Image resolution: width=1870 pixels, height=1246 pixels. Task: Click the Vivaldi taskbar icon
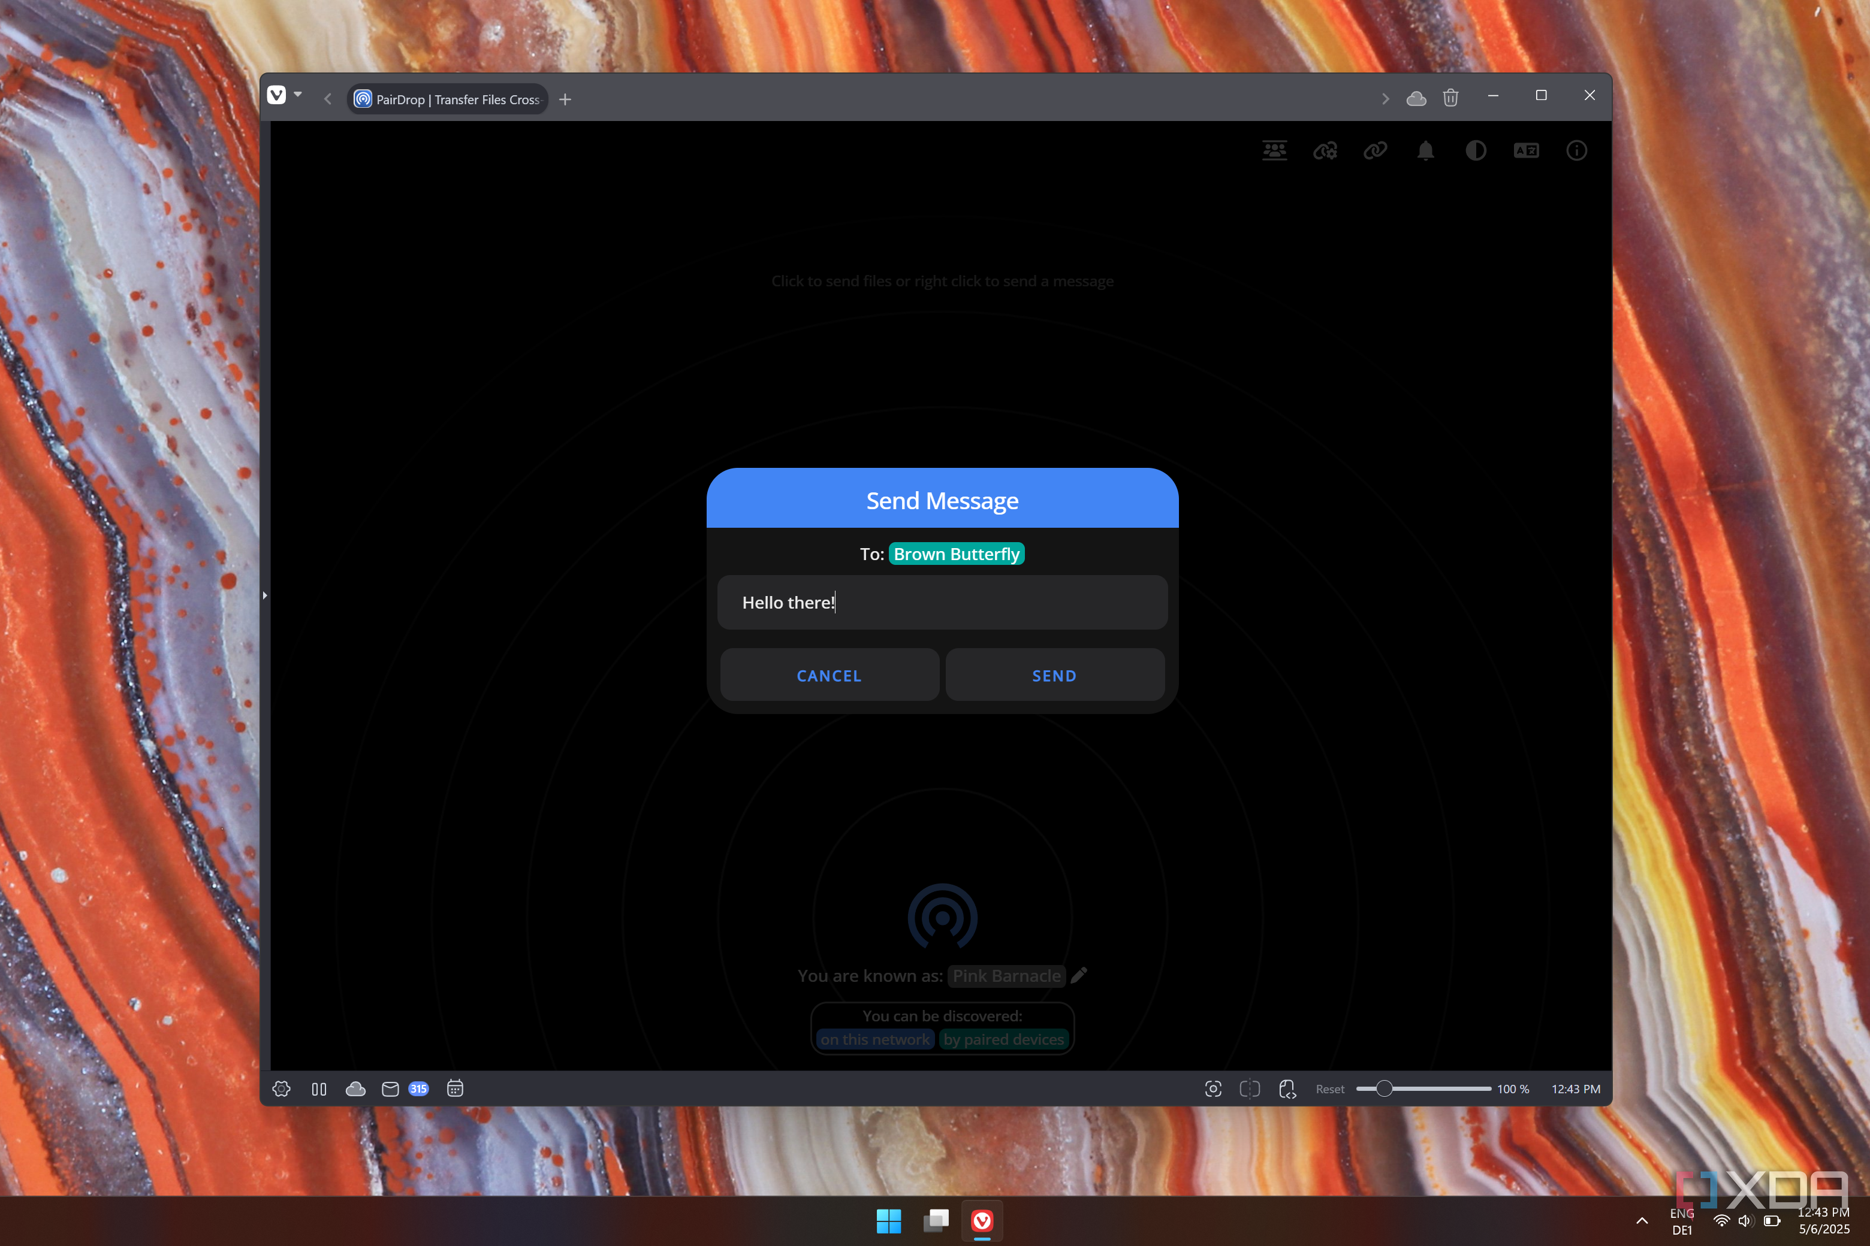pyautogui.click(x=983, y=1221)
